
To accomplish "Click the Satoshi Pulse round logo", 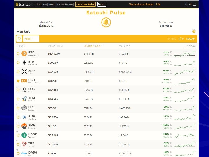I will coord(106,22).
